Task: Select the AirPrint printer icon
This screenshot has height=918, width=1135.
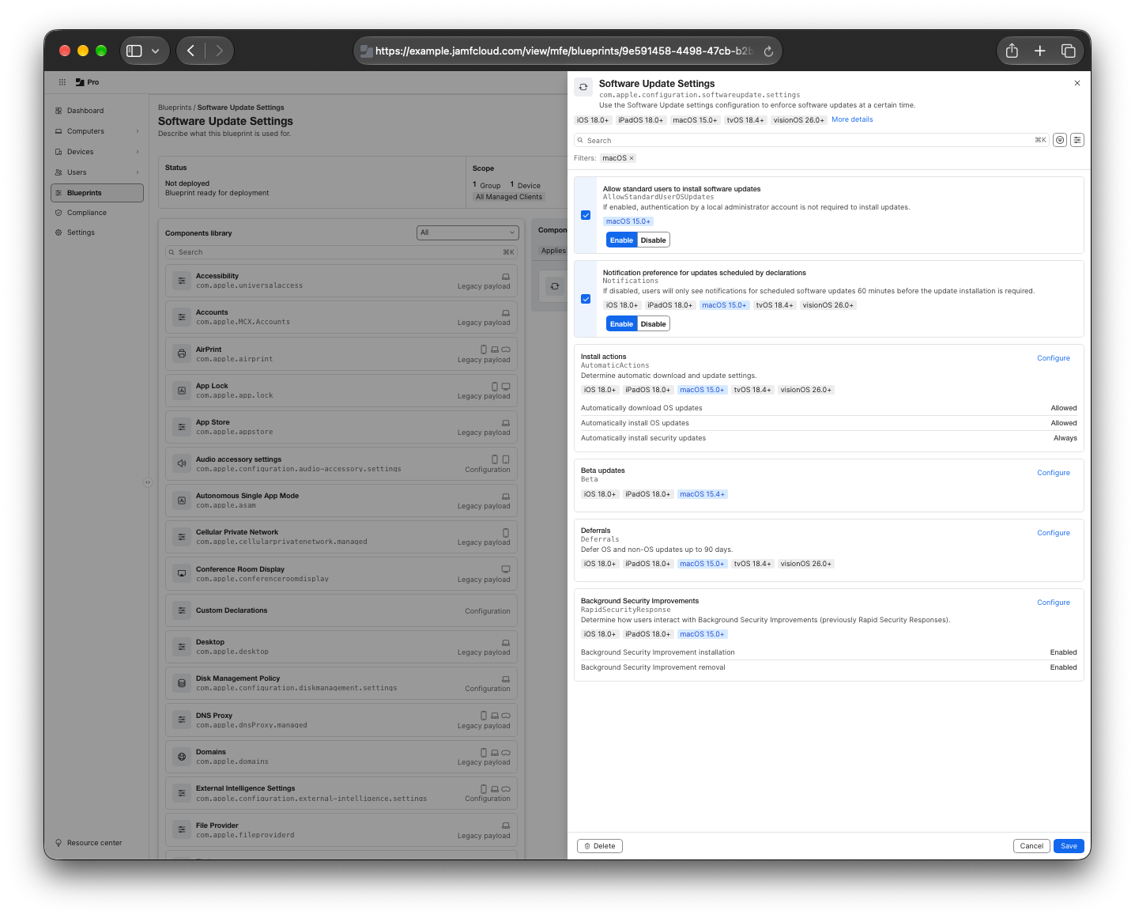Action: click(182, 354)
